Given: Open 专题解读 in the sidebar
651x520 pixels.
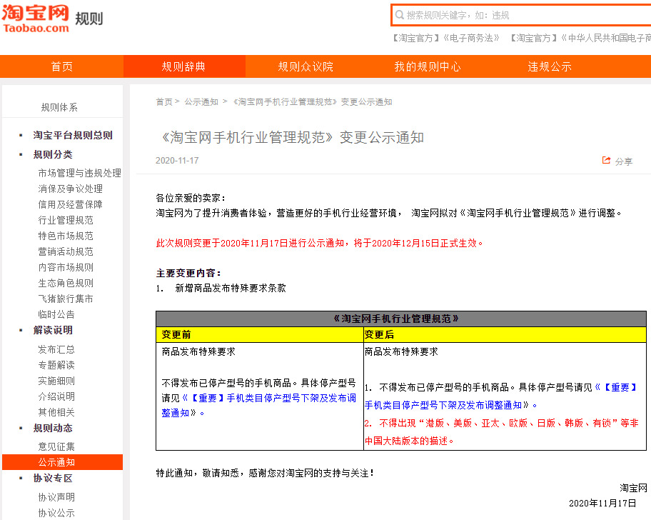Looking at the screenshot, I should pyautogui.click(x=56, y=365).
